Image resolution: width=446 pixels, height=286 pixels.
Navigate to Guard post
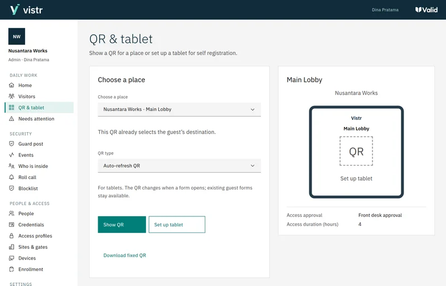click(x=39, y=144)
